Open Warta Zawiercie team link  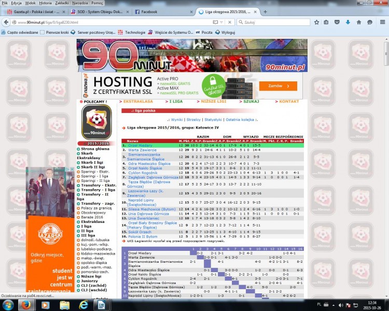point(143,150)
